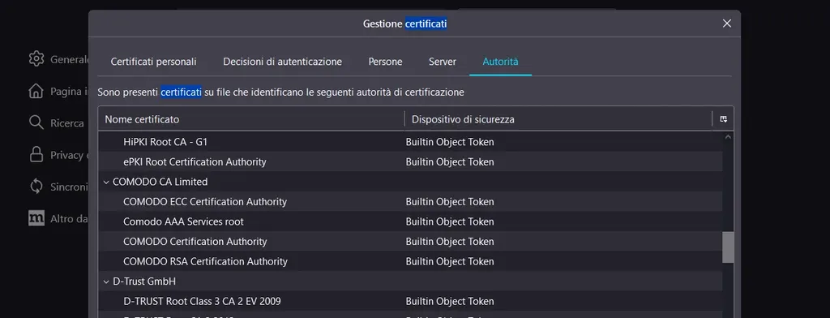This screenshot has height=318, width=830.
Task: Select HiPKI Root CA - G1 certificate
Action: tap(410, 142)
